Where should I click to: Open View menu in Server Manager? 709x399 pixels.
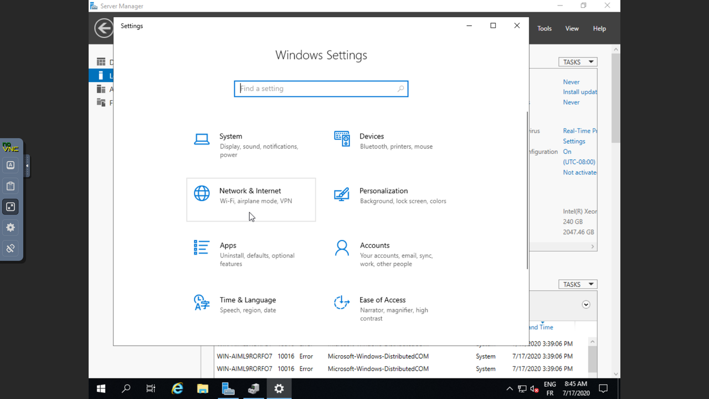572,28
